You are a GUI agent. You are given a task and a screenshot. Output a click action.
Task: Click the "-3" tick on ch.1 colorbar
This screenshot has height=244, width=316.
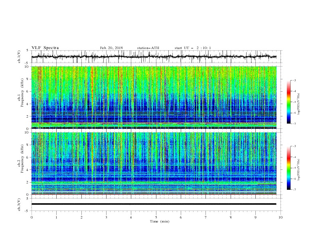(x=294, y=80)
